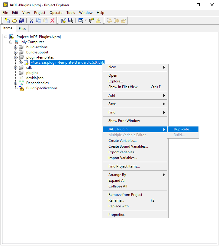Click the Build All toolbar icon
Image resolution: width=219 pixels, height=246 pixels.
tap(109, 21)
